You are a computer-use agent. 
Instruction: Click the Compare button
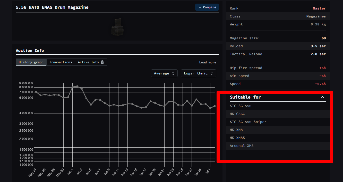pyautogui.click(x=207, y=7)
